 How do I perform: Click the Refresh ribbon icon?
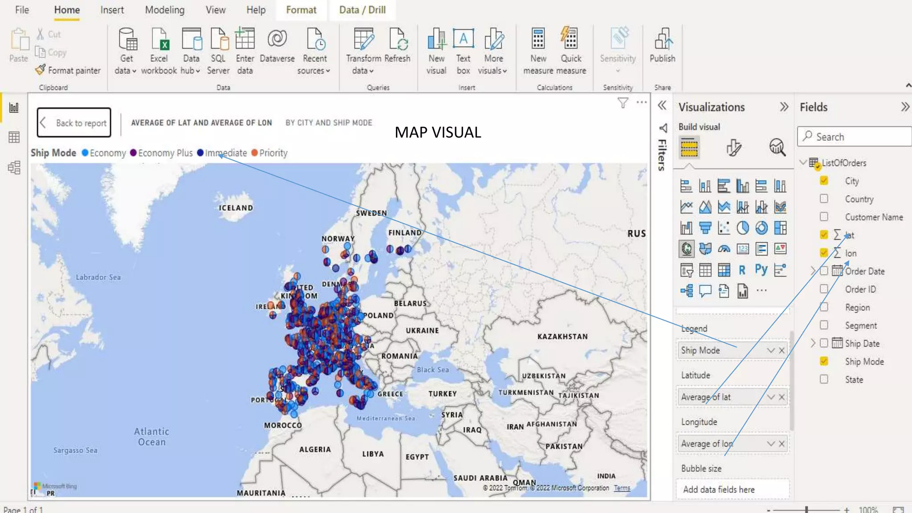coord(397,45)
